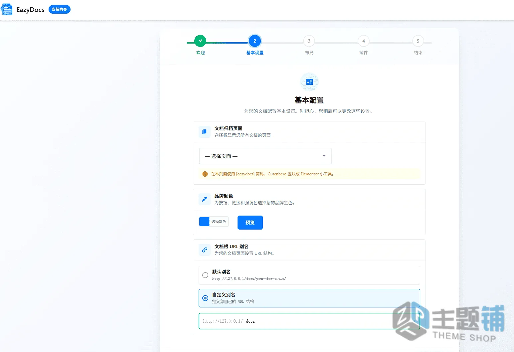The height and width of the screenshot is (352, 514).
Task: Jump to step 4 插件
Action: tap(364, 41)
